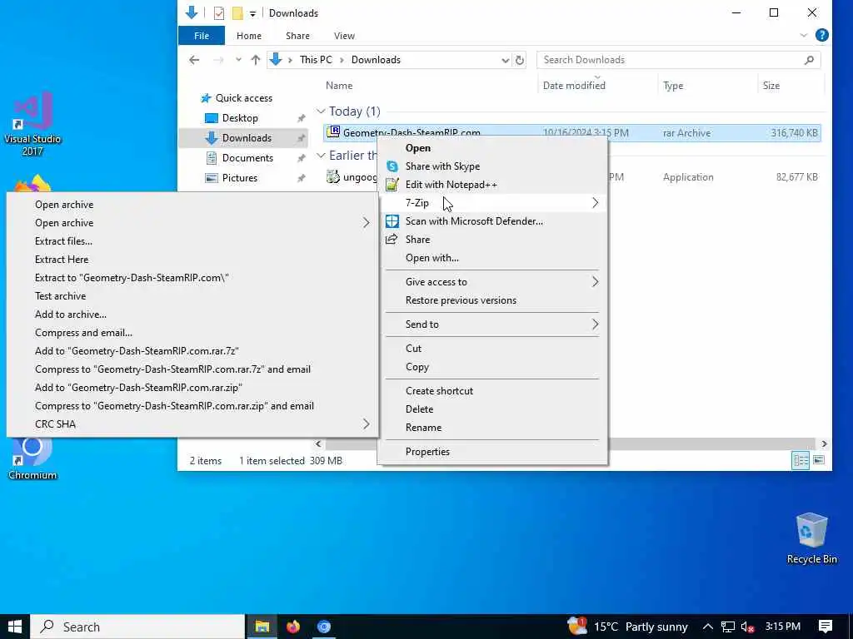
Task: Open recent locations dropdown arrow
Action: (x=238, y=60)
